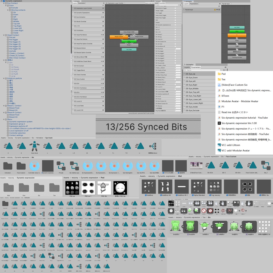Click the prohibition-sign gesture animation icon
The height and width of the screenshot is (273, 273).
point(203,210)
